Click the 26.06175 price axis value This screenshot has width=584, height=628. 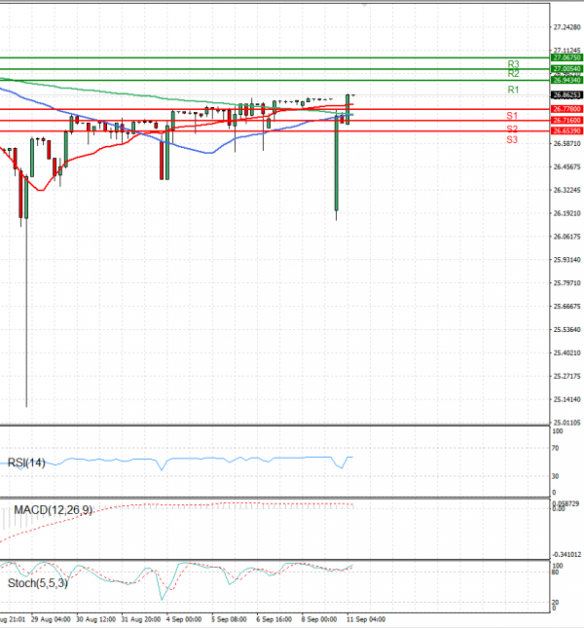point(566,237)
